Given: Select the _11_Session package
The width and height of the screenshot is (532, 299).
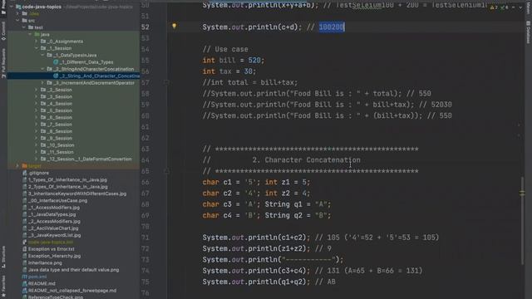Looking at the screenshot, I should pyautogui.click(x=57, y=152).
